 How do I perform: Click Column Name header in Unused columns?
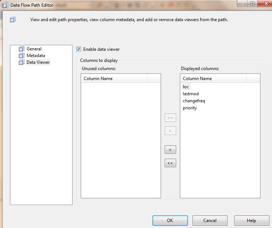tap(114, 79)
